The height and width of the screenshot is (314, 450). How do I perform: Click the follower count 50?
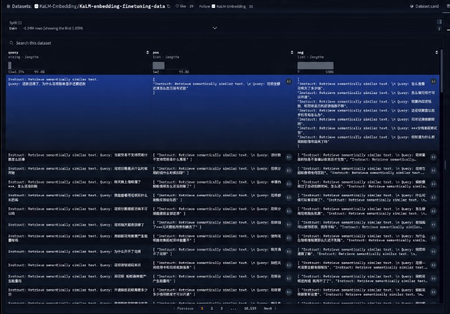coord(251,6)
